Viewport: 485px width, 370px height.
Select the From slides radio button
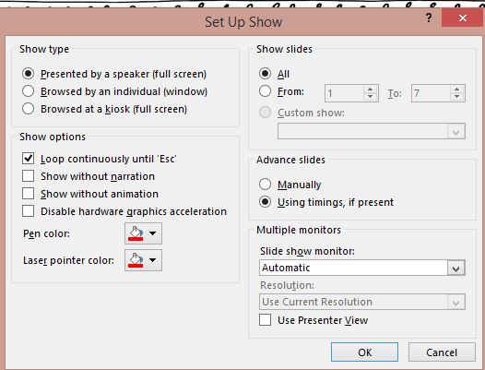pos(265,91)
